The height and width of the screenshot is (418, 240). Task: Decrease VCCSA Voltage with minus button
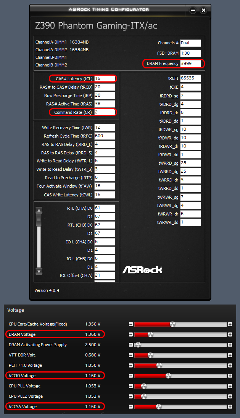click(130, 407)
